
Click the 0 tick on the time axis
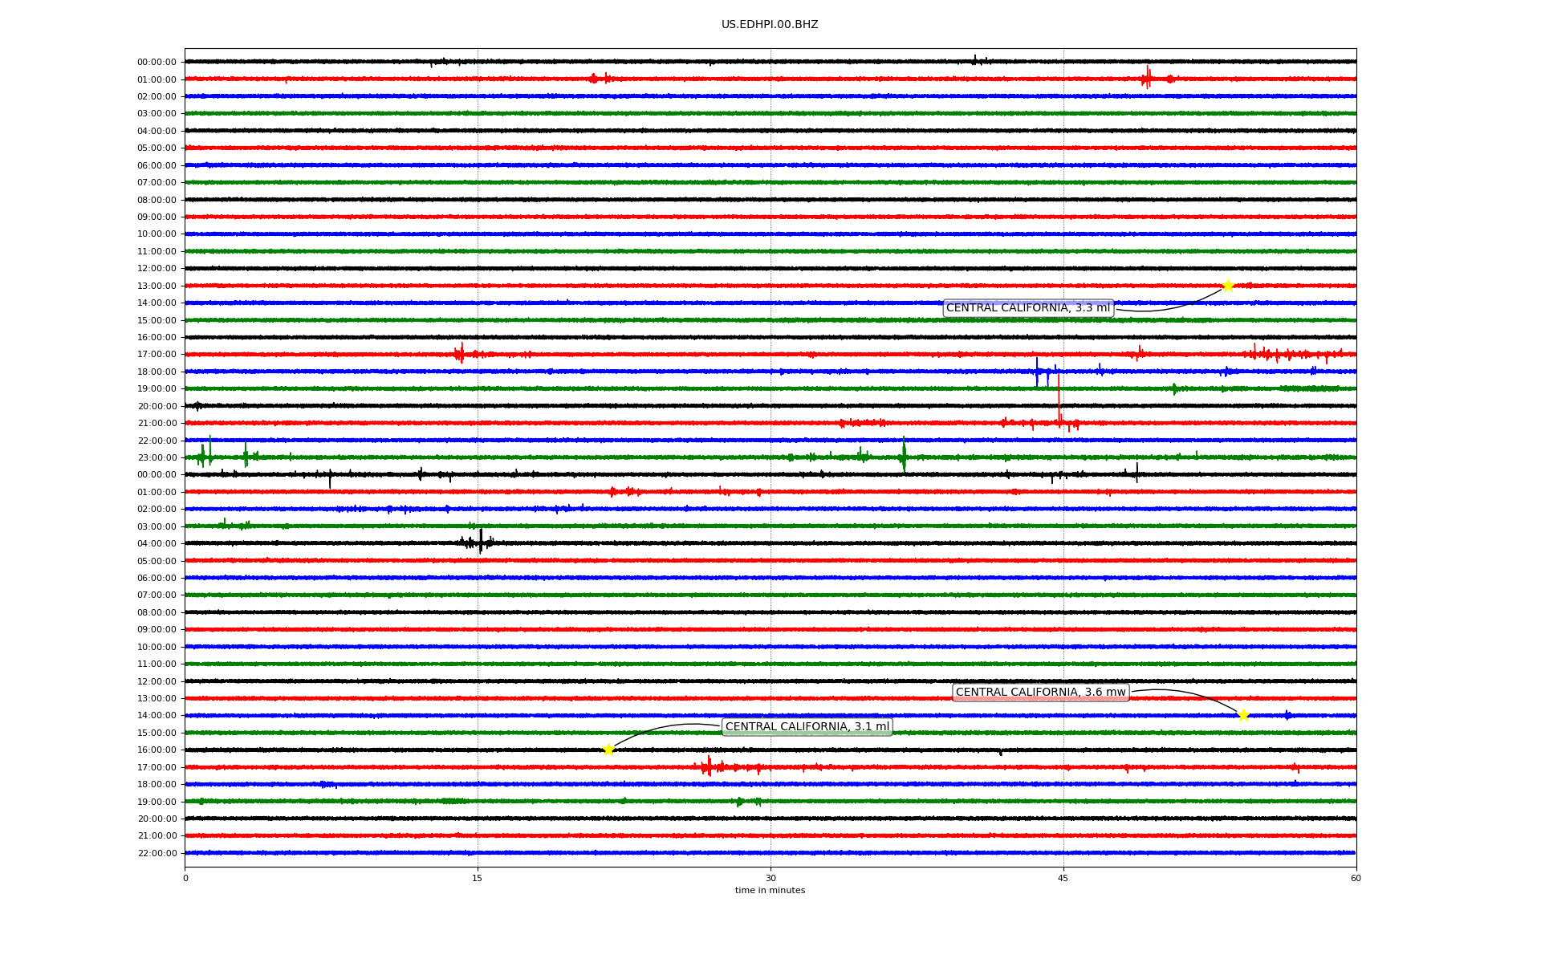(185, 878)
